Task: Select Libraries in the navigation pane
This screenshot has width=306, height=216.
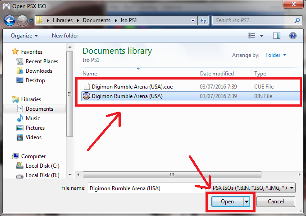Action: pyautogui.click(x=31, y=99)
